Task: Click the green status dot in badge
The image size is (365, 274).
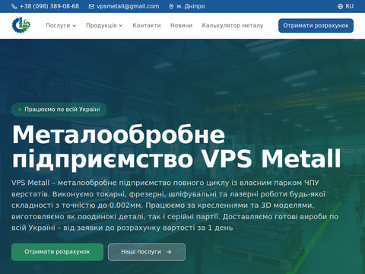Action: click(20, 110)
